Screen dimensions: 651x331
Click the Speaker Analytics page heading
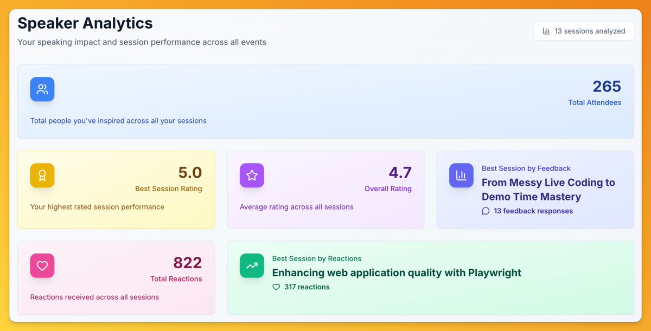point(85,23)
